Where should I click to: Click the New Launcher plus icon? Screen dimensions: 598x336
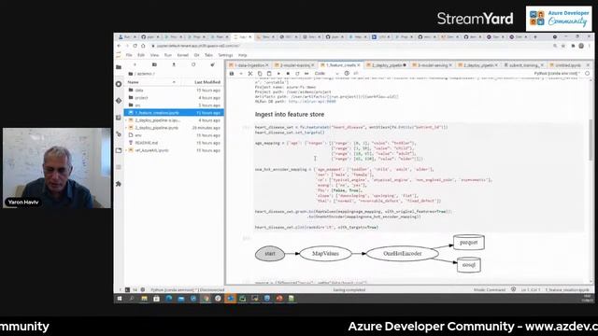(135, 64)
